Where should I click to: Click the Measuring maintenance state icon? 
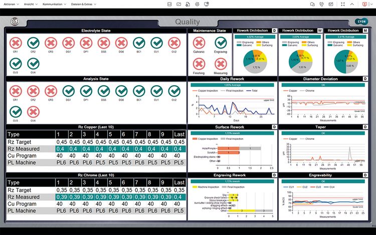coord(221,64)
